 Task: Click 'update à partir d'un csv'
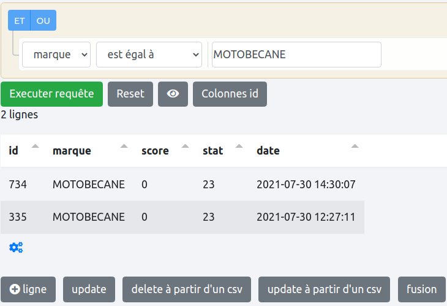coord(325,289)
